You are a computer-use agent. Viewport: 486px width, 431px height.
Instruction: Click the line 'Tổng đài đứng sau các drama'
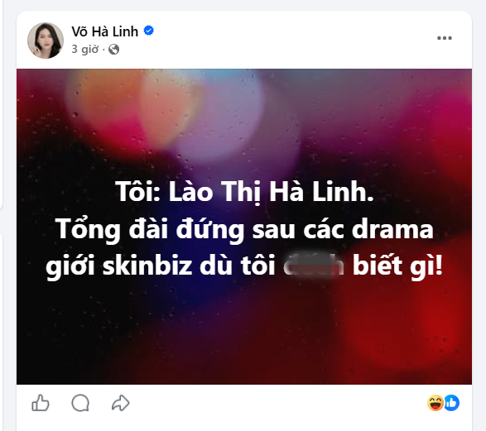click(x=244, y=229)
